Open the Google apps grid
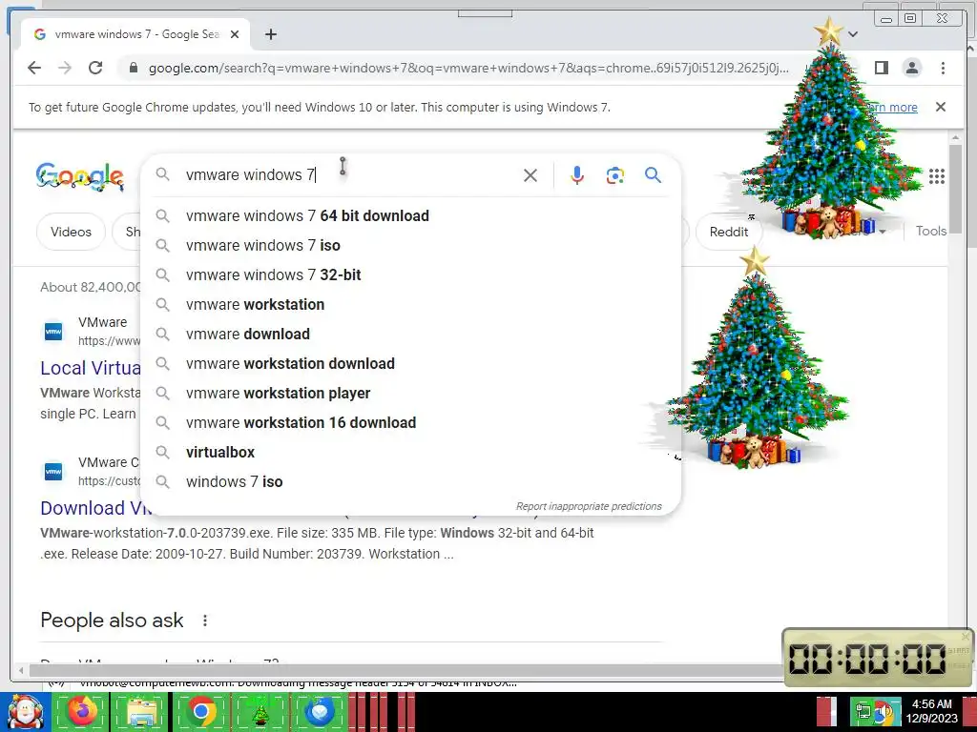 click(937, 176)
